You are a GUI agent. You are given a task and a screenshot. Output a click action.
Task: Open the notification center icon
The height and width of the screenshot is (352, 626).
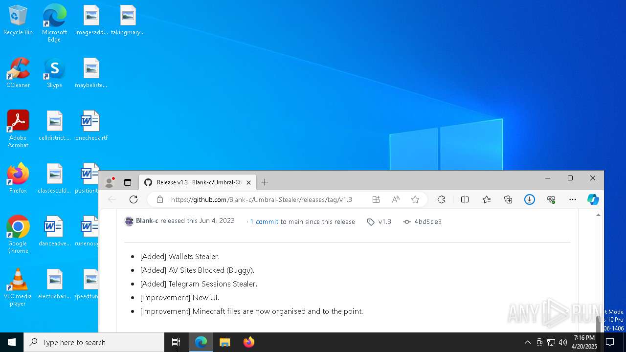point(610,342)
